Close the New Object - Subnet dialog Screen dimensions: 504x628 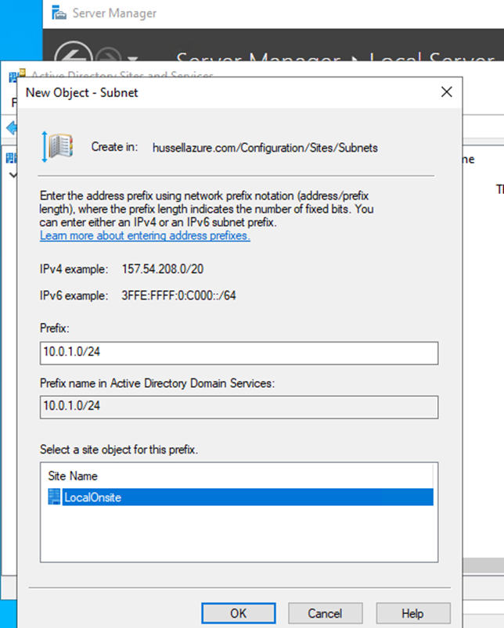coord(447,92)
